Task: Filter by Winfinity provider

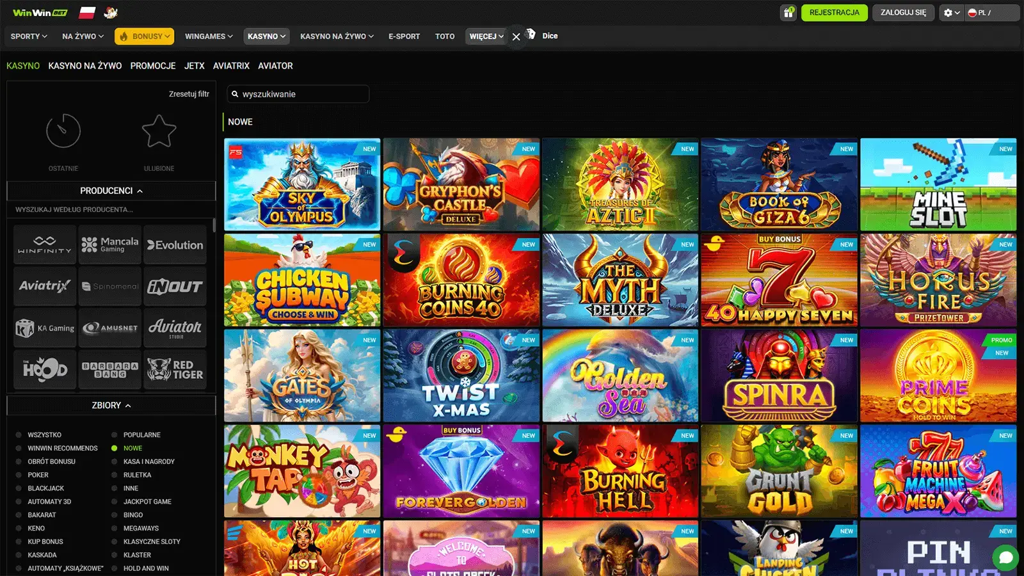Action: point(45,244)
